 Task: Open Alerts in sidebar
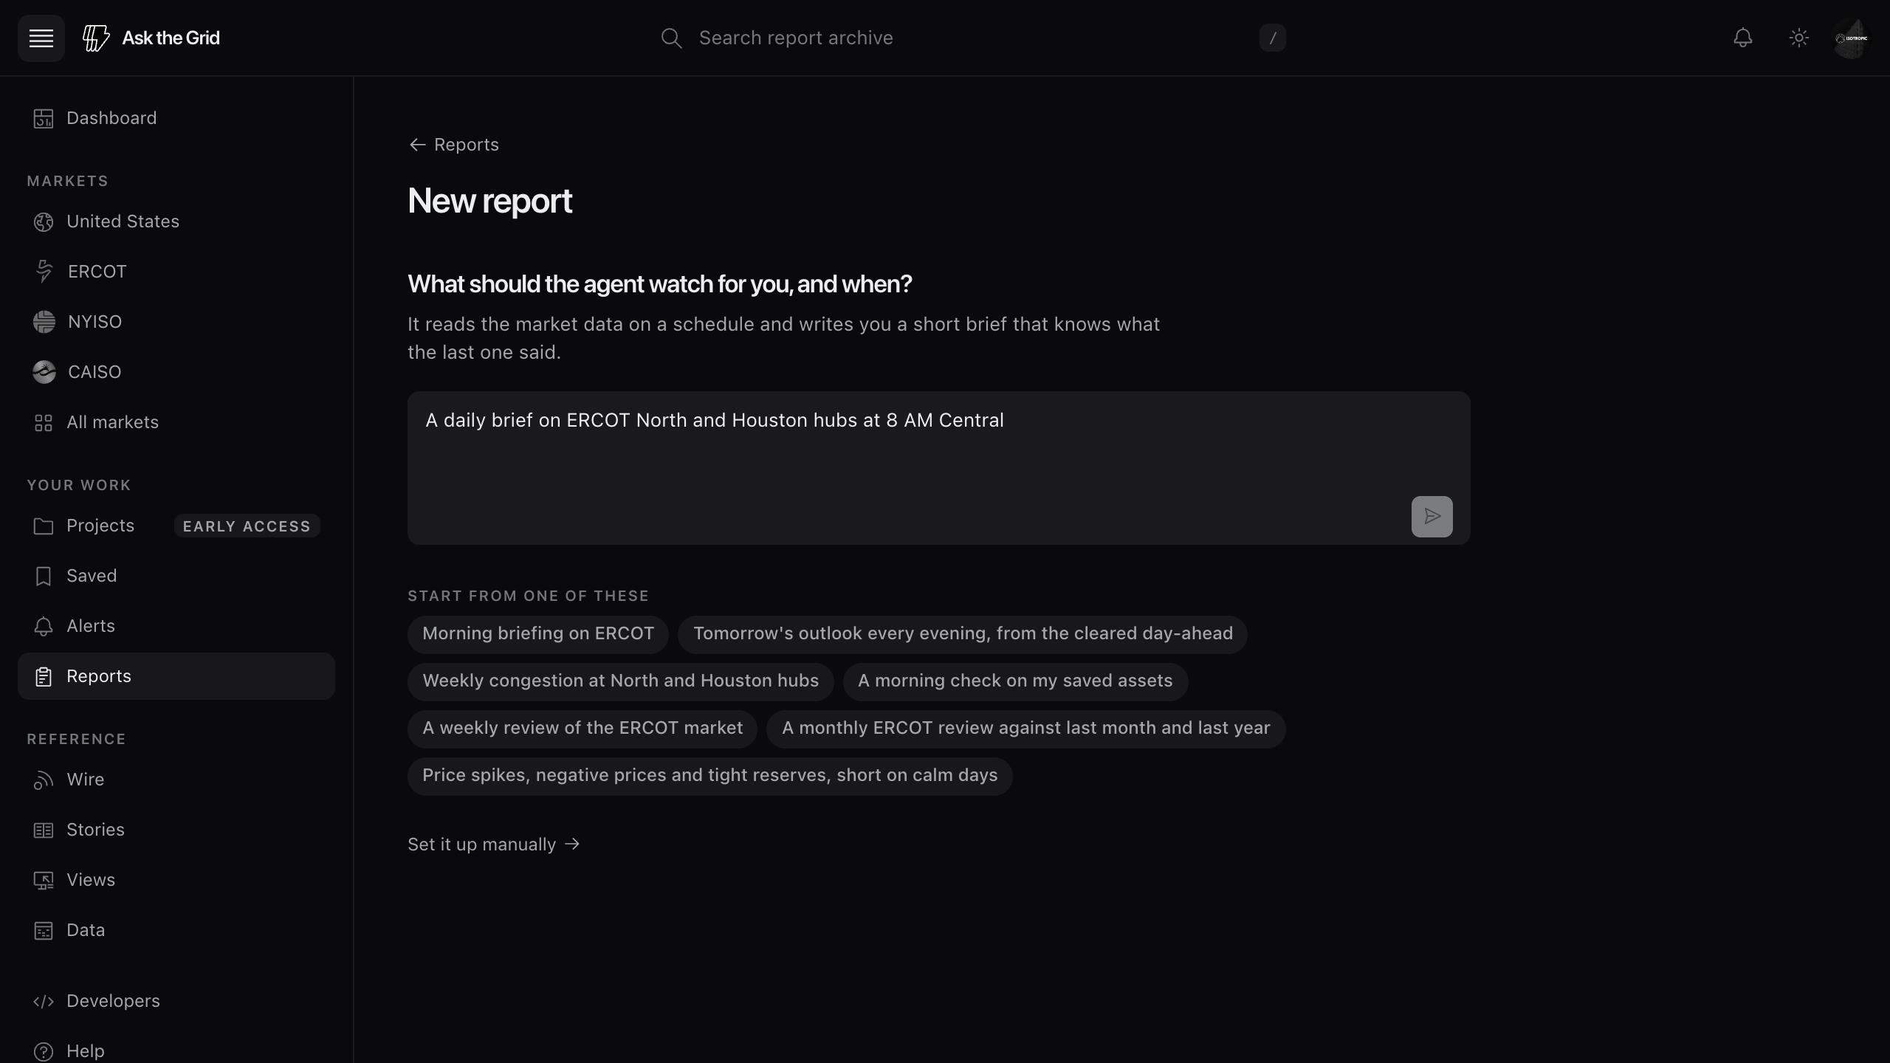pyautogui.click(x=176, y=626)
